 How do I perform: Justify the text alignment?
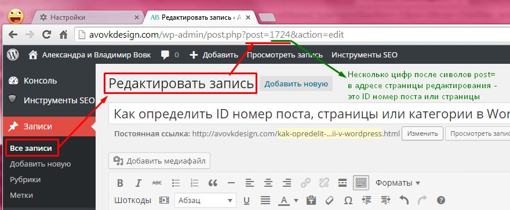tap(266, 200)
